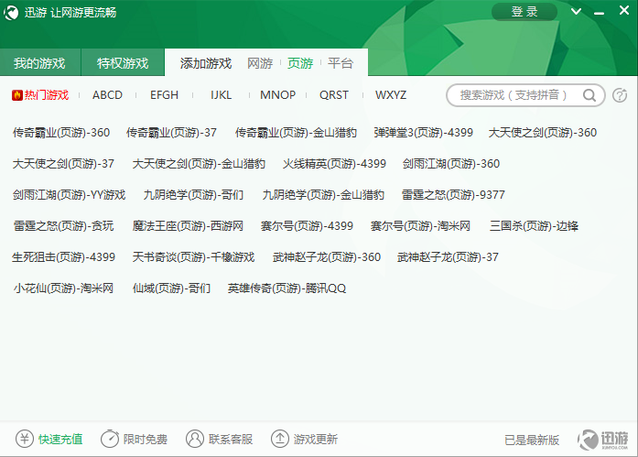
Task: Select 大天使之剑(页游)-360
Action: click(543, 133)
